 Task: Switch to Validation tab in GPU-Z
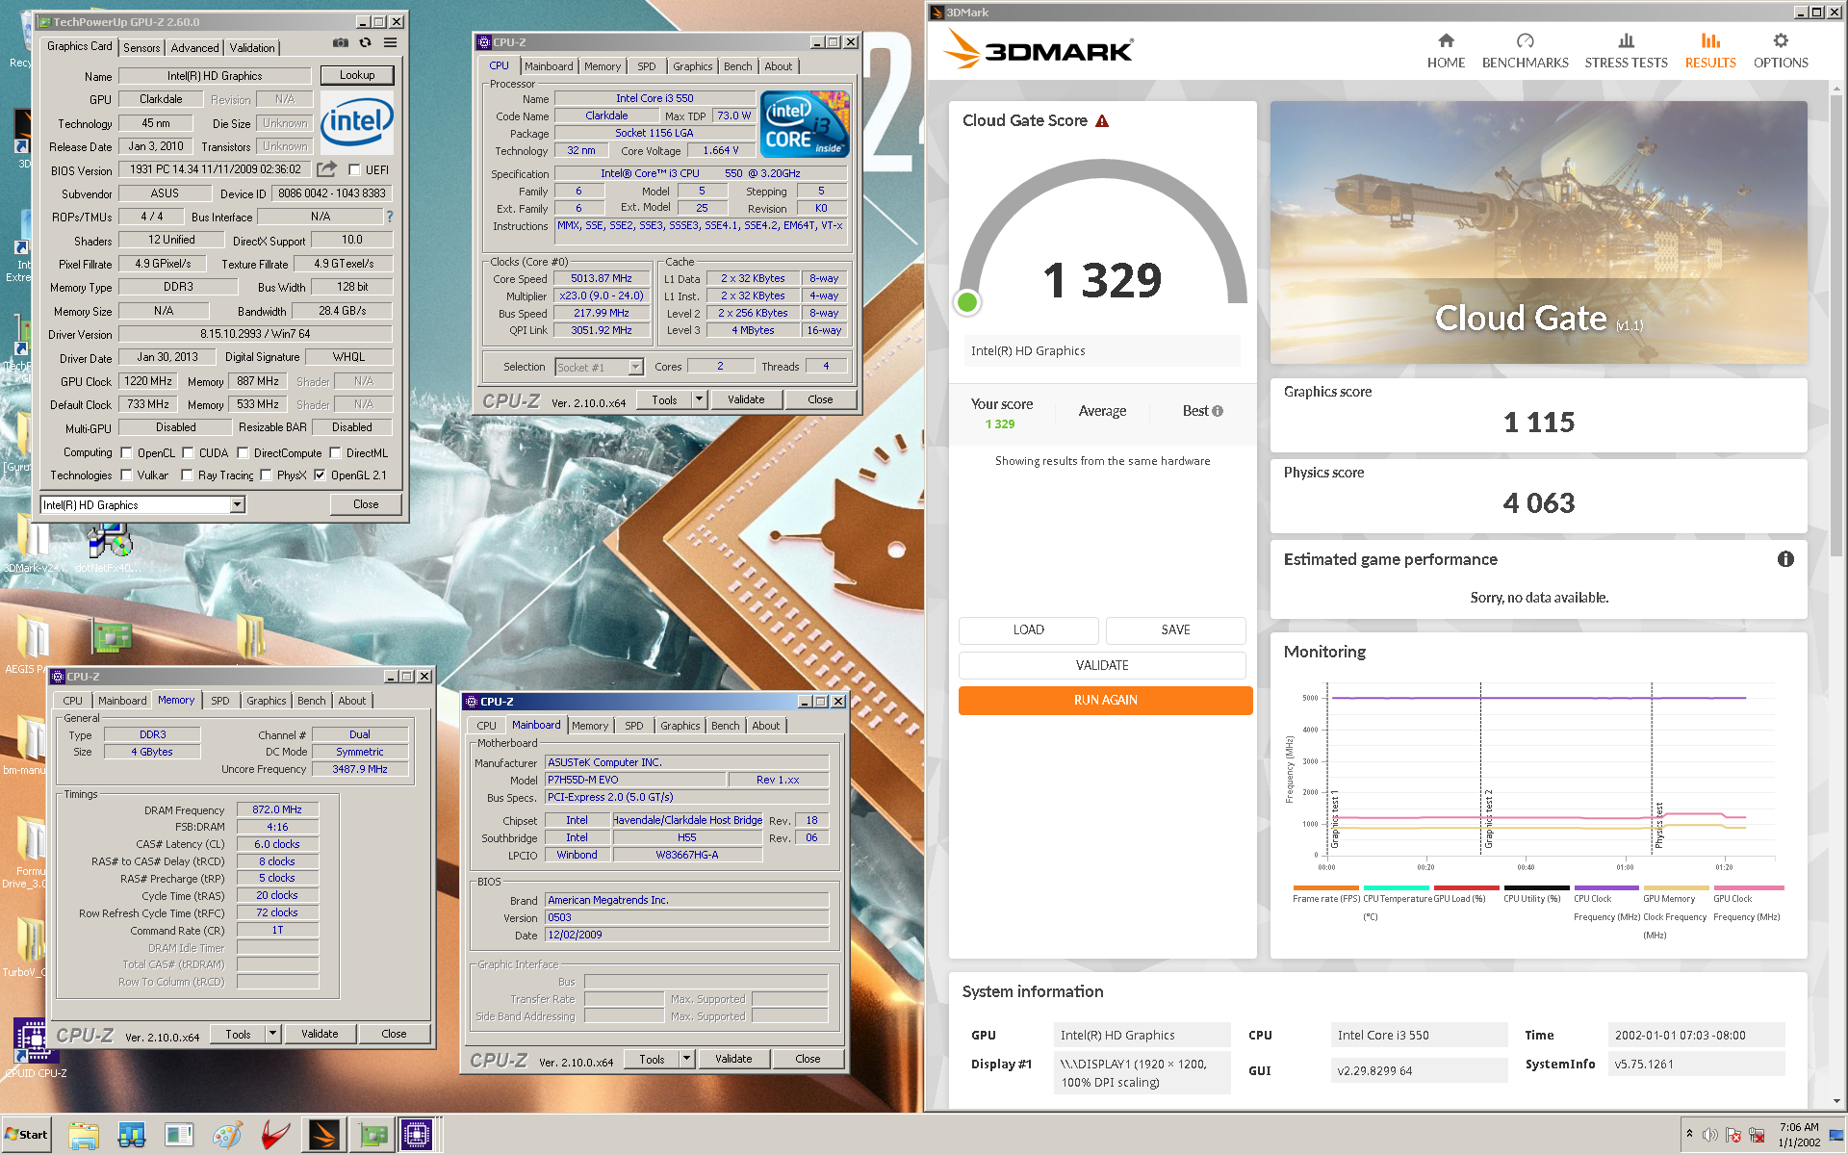point(252,48)
